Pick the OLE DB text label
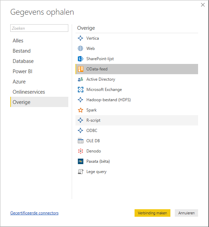 93,141
